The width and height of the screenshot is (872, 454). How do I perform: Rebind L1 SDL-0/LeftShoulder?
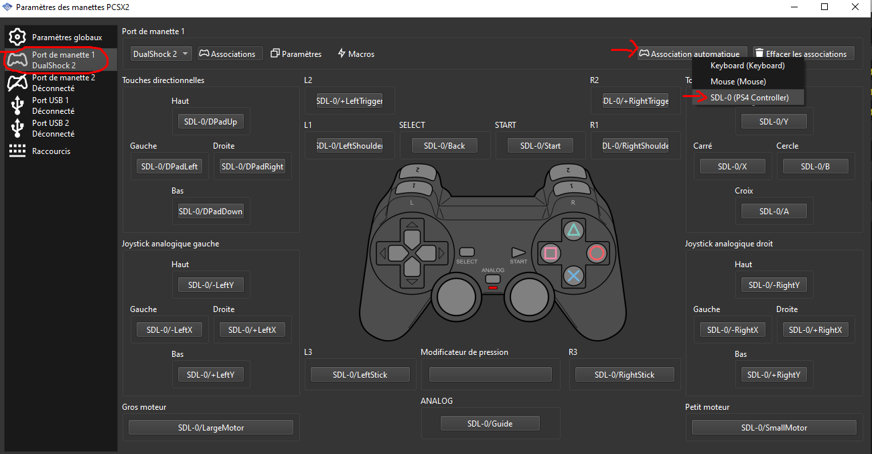[x=349, y=145]
